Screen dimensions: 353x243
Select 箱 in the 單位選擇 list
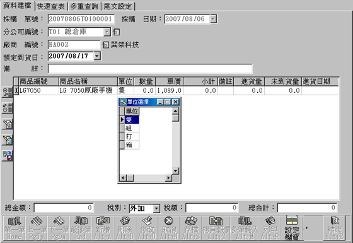(132, 145)
